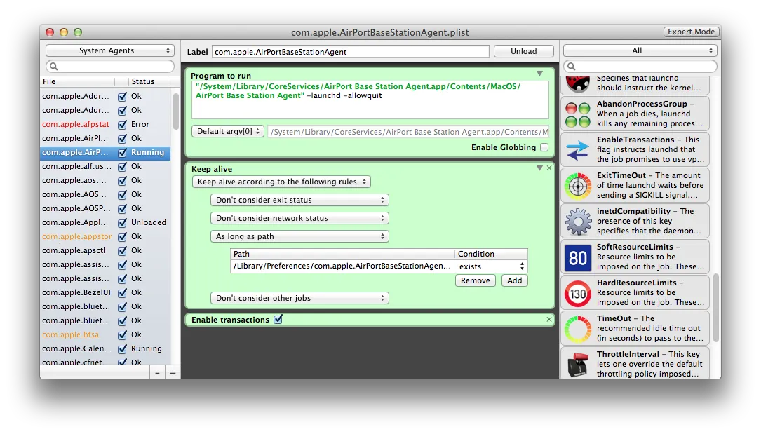Disable the Enable transactions checkbox
The height and width of the screenshot is (434, 761).
tap(278, 319)
